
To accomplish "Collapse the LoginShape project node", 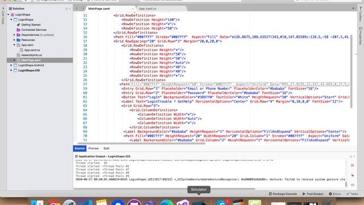I will click(x=11, y=20).
